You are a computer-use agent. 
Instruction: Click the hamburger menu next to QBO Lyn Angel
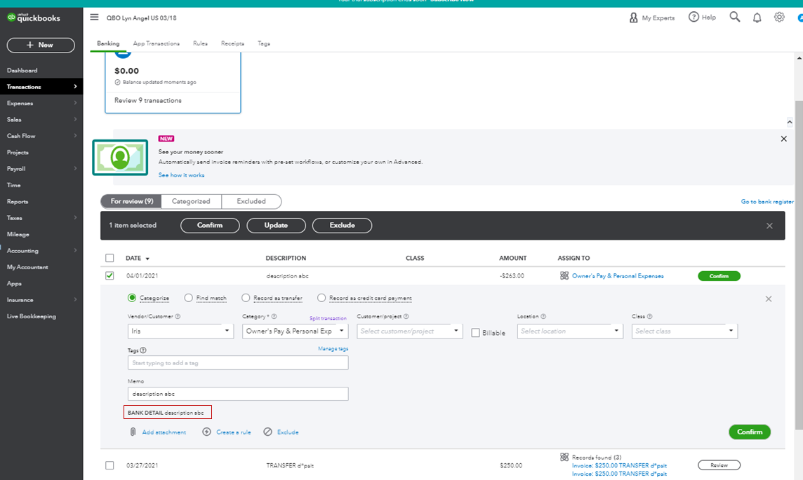[x=93, y=17]
